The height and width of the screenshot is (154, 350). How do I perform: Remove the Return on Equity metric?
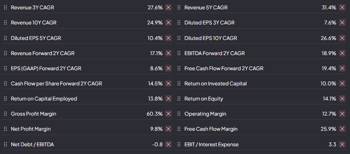(342, 99)
